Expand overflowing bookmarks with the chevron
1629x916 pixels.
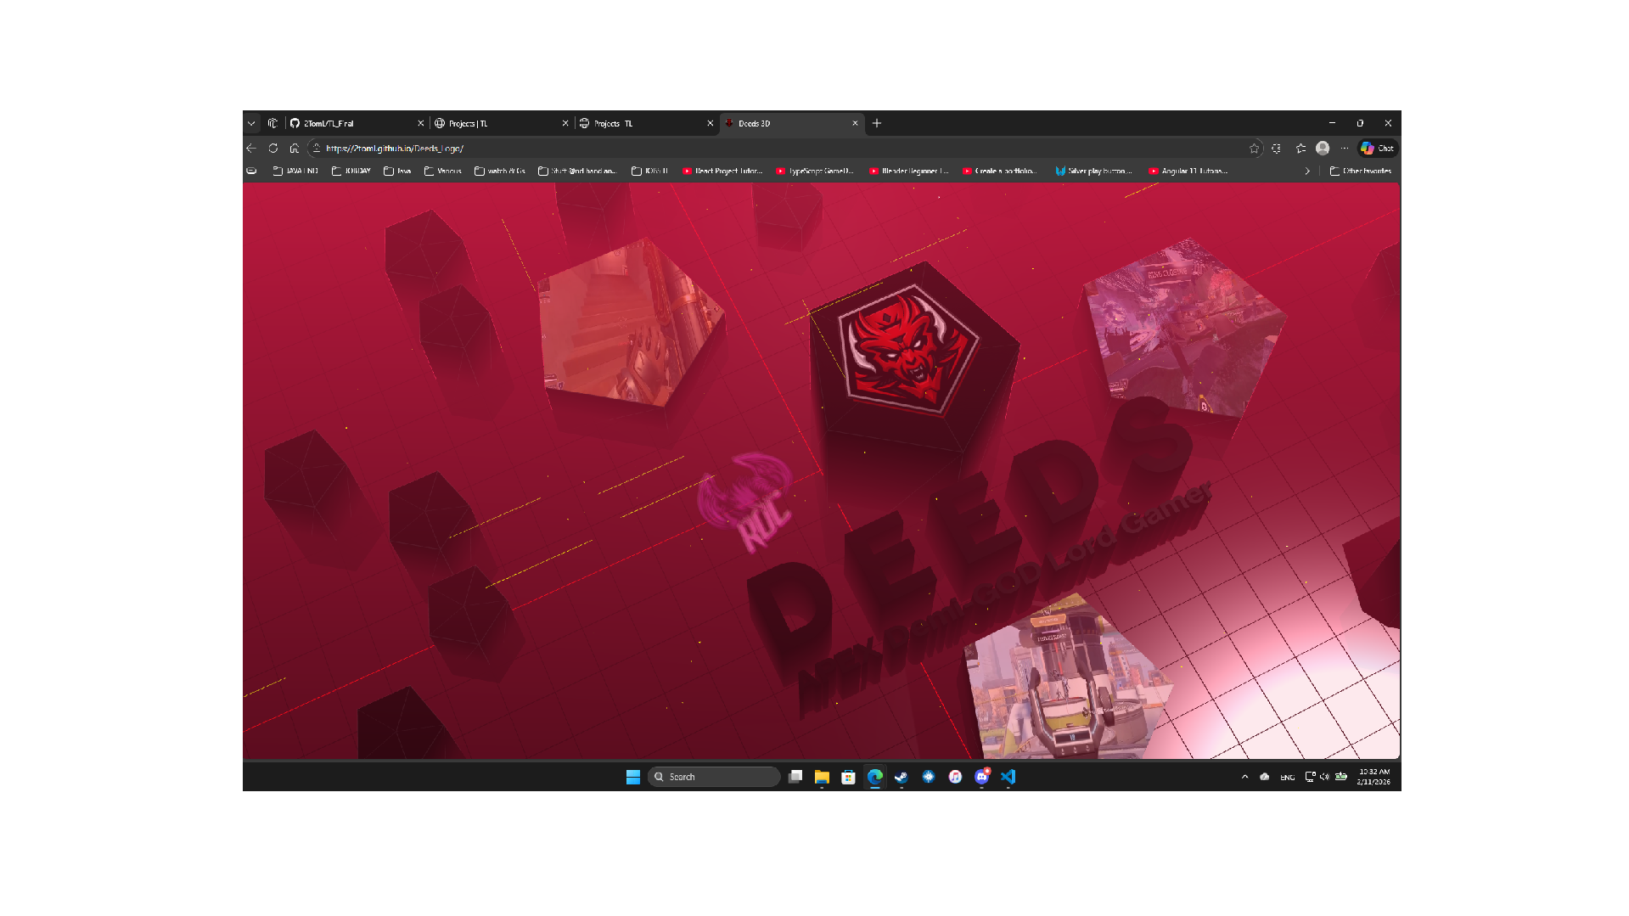1307,171
